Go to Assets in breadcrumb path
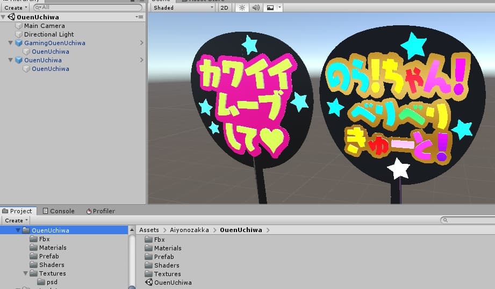Screen dimensions: 495x289 click(x=149, y=230)
